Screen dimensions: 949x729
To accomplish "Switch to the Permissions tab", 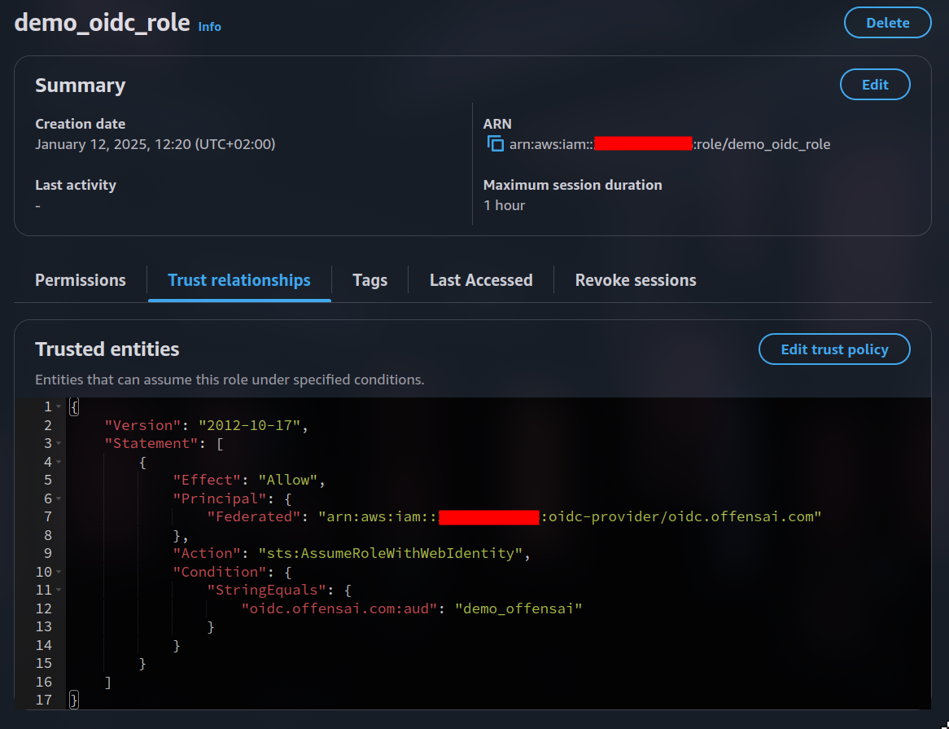I will coord(80,279).
